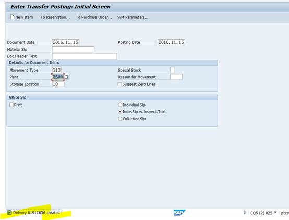Click the SAP logo in the status bar
The image size is (289, 220).
179,213
